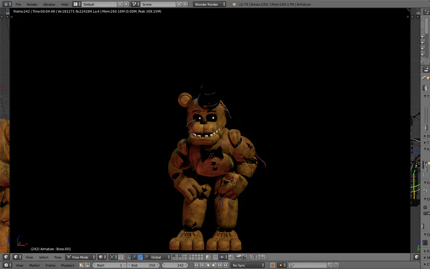Open the Pose Mode selector dropdown

[81, 257]
